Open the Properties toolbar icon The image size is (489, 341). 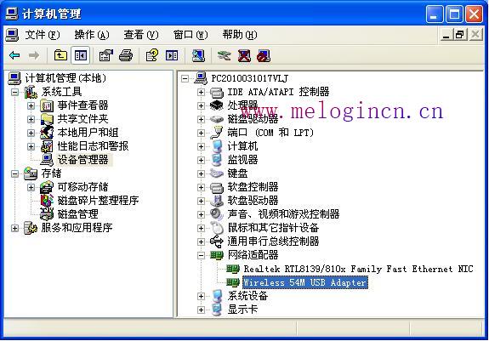[106, 56]
